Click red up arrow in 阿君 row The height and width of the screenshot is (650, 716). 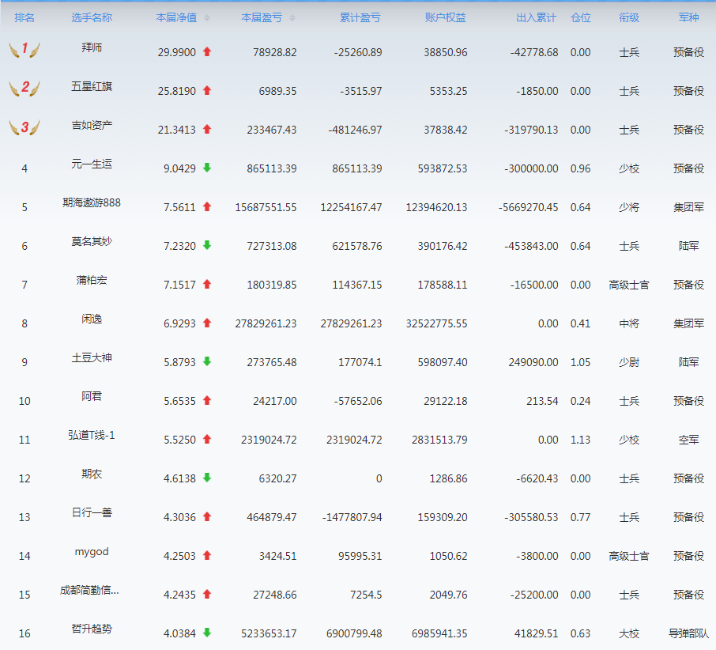pos(207,400)
